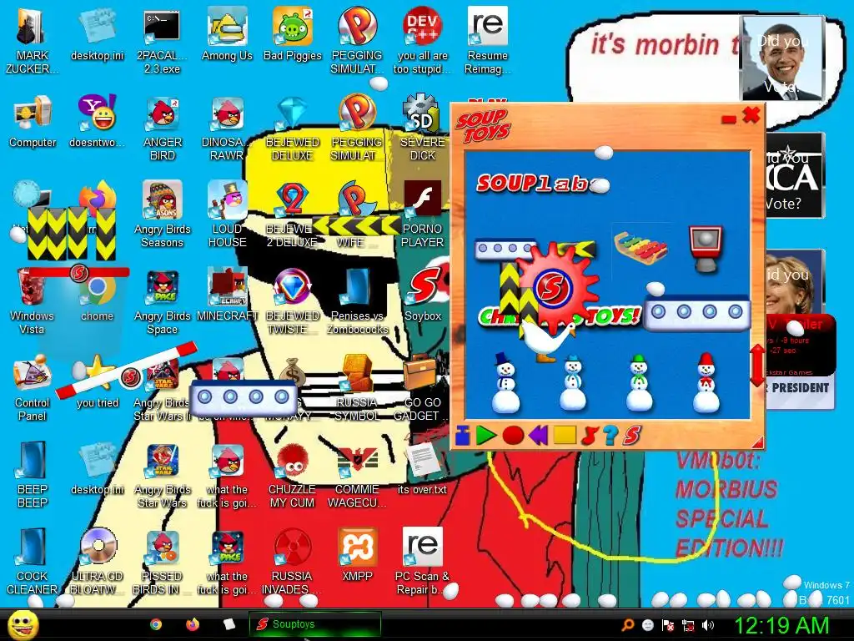Pick the snowman with the red beanie
The height and width of the screenshot is (641, 854).
(706, 382)
